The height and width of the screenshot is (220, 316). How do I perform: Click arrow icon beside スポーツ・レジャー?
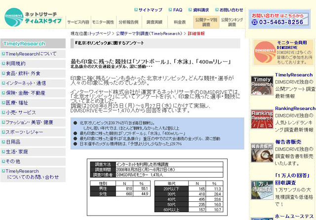(3, 132)
